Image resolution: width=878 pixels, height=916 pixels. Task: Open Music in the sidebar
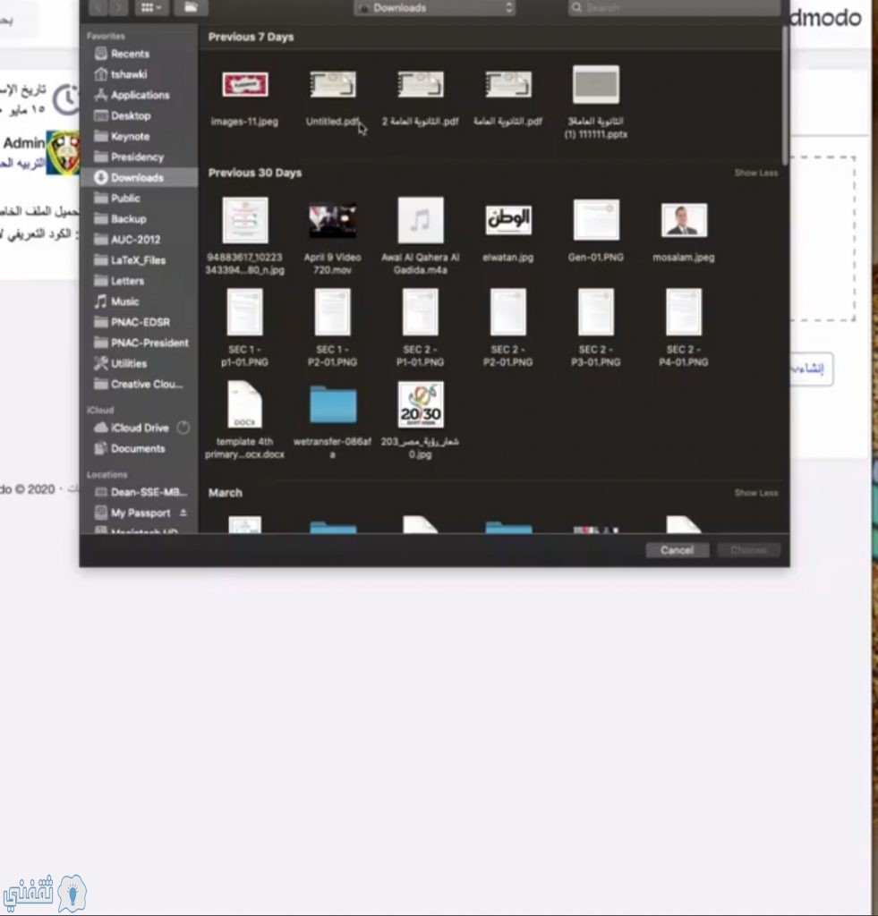pyautogui.click(x=124, y=301)
